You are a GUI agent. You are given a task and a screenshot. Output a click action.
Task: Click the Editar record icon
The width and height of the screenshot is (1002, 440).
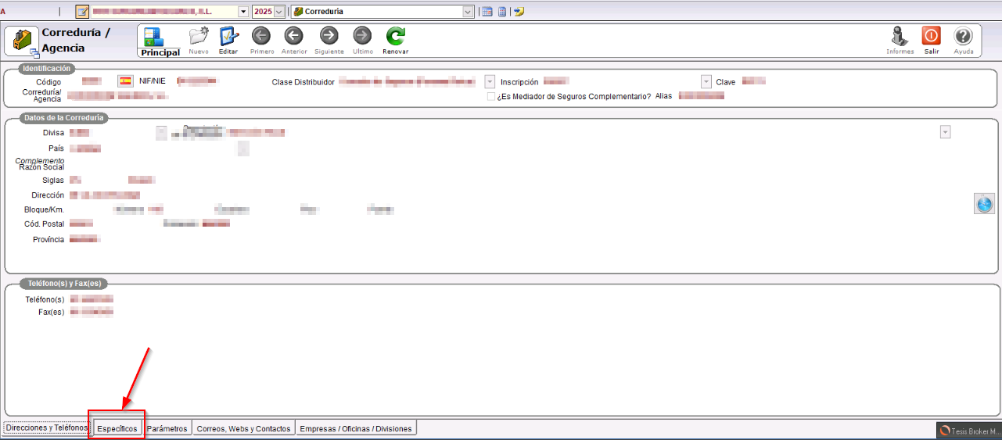(x=228, y=41)
